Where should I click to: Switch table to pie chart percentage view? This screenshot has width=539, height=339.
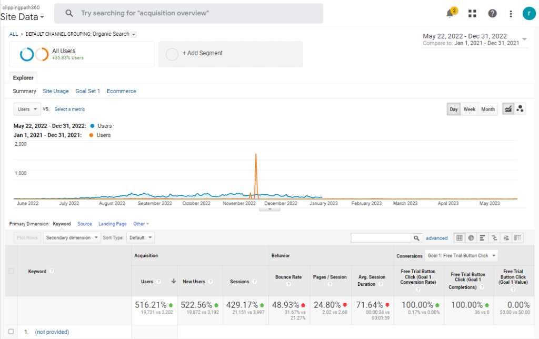pyautogui.click(x=471, y=238)
